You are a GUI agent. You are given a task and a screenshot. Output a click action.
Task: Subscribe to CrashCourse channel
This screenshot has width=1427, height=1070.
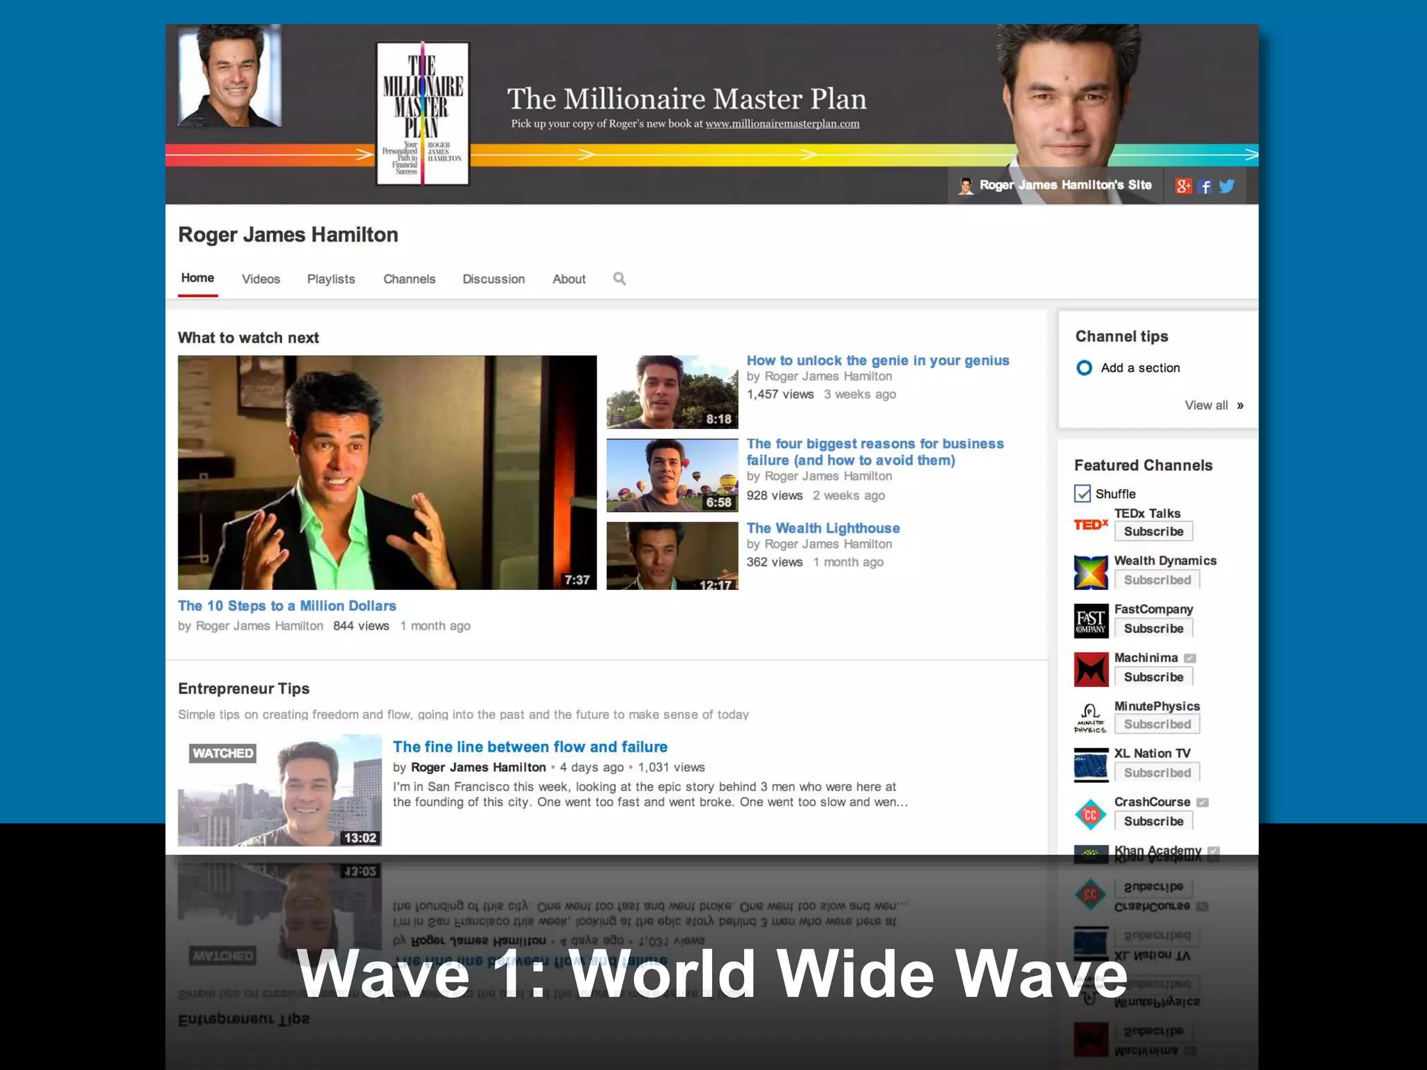[x=1153, y=821]
